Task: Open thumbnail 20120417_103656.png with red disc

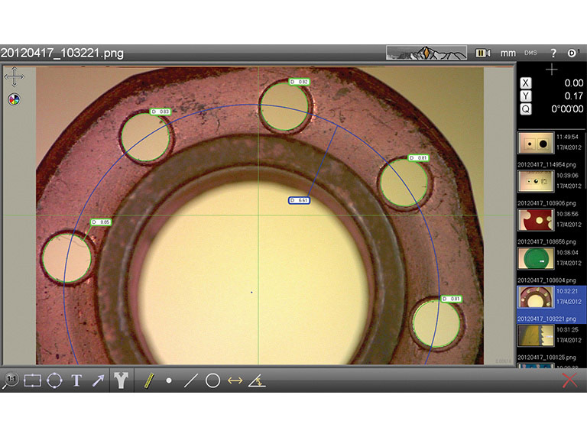Action: pyautogui.click(x=536, y=220)
